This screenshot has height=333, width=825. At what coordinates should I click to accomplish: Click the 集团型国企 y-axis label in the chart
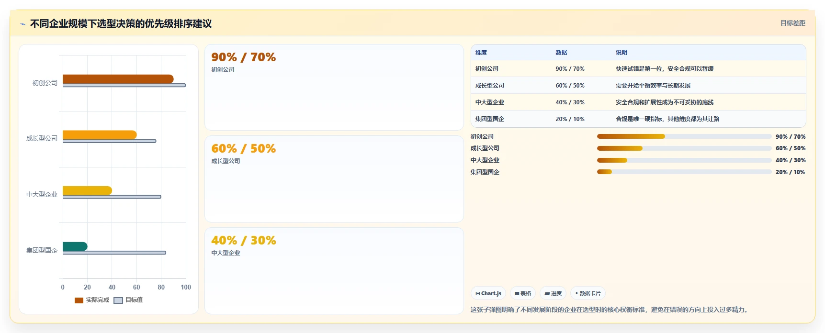[x=42, y=250]
